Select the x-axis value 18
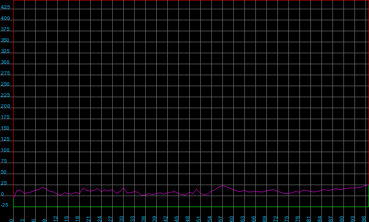The image size is (369, 222). pyautogui.click(x=77, y=219)
